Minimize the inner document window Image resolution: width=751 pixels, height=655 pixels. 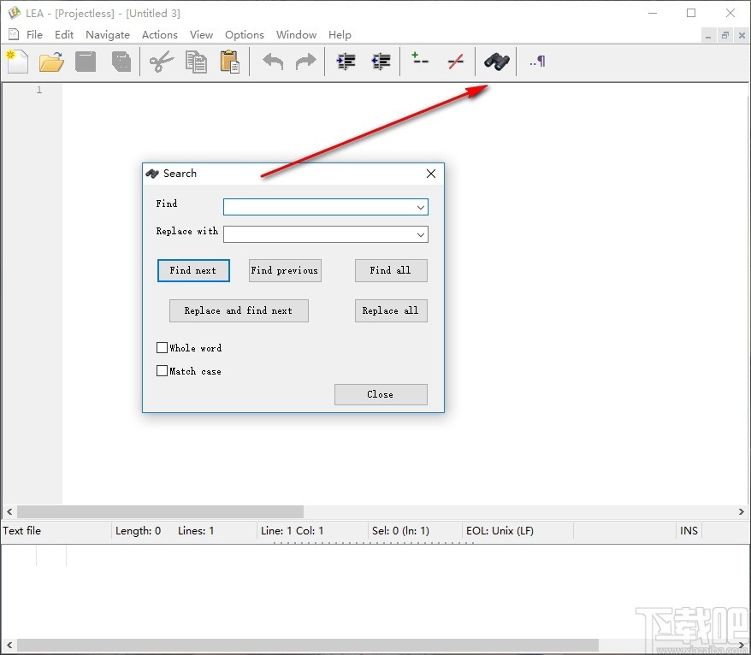(x=708, y=35)
